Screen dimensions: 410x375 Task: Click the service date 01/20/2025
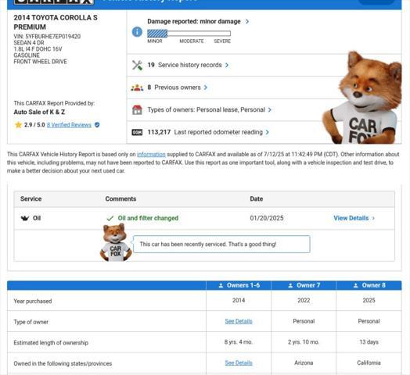coord(267,218)
